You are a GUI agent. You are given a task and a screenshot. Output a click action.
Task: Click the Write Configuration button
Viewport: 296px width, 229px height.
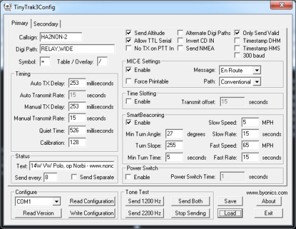[92, 213]
